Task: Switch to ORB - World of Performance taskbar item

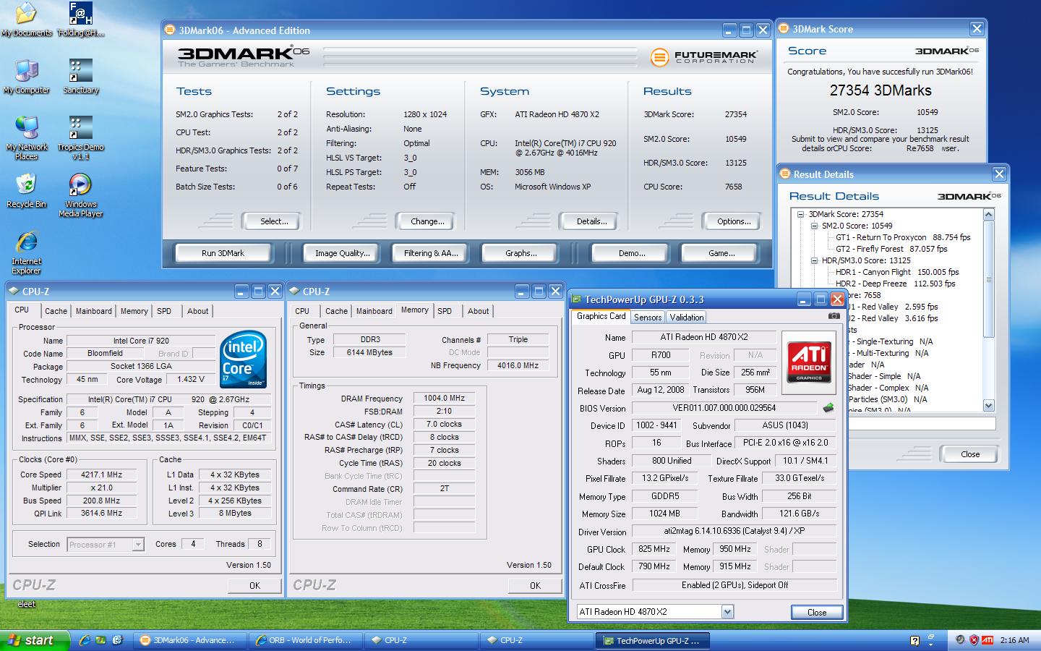Action: [304, 640]
